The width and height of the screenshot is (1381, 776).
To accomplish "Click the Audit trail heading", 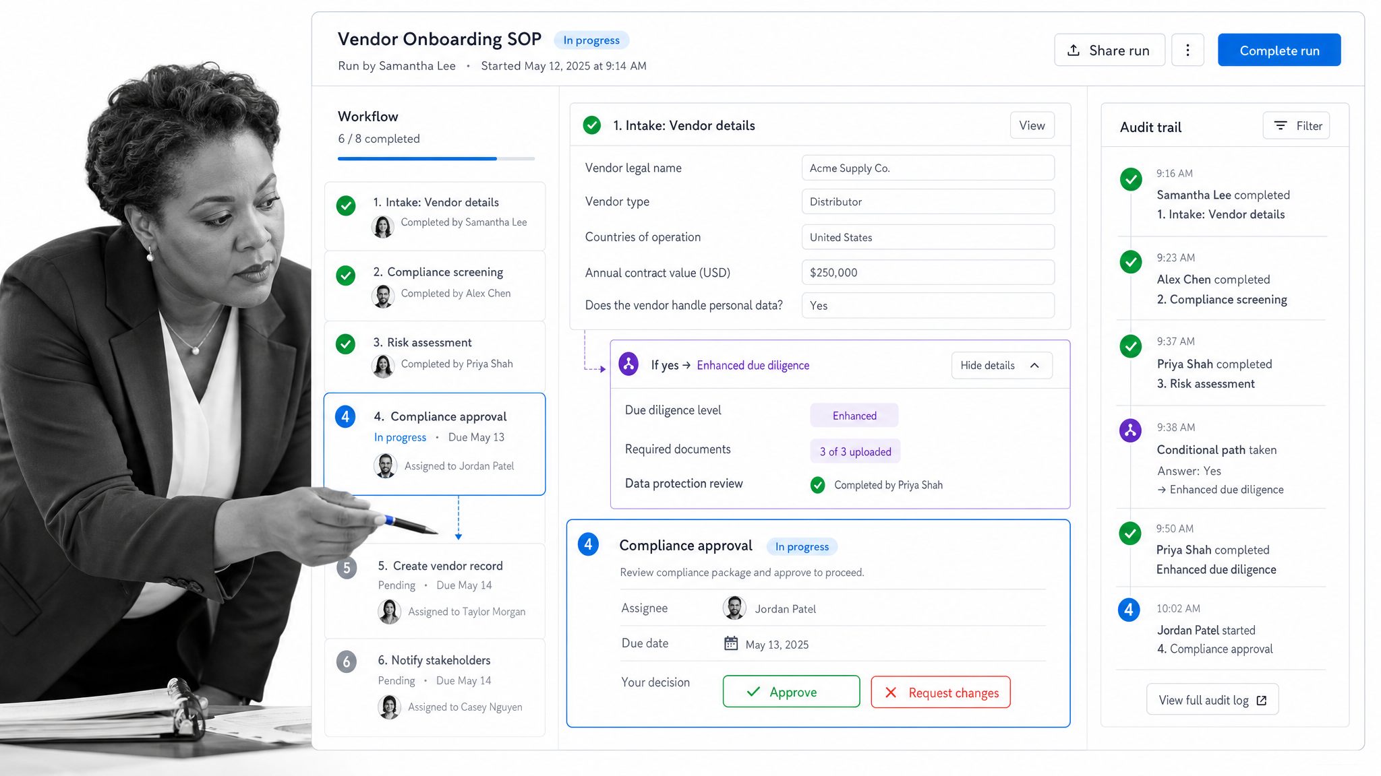I will pos(1150,127).
